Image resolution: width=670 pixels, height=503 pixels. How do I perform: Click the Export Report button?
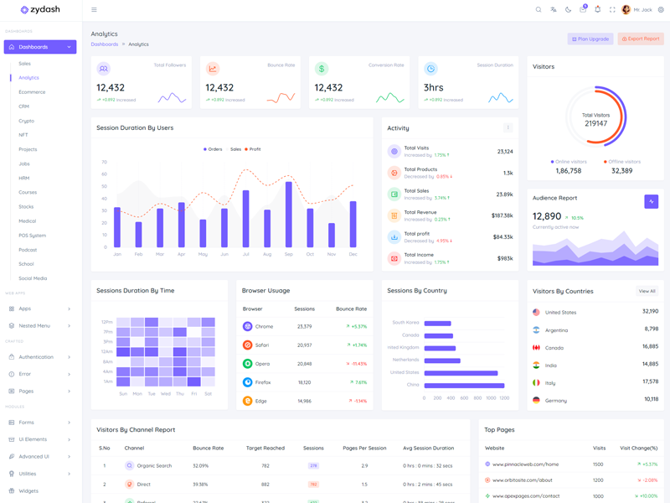[641, 39]
